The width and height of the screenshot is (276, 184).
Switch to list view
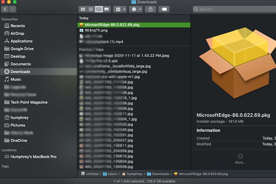pyautogui.click(x=91, y=9)
